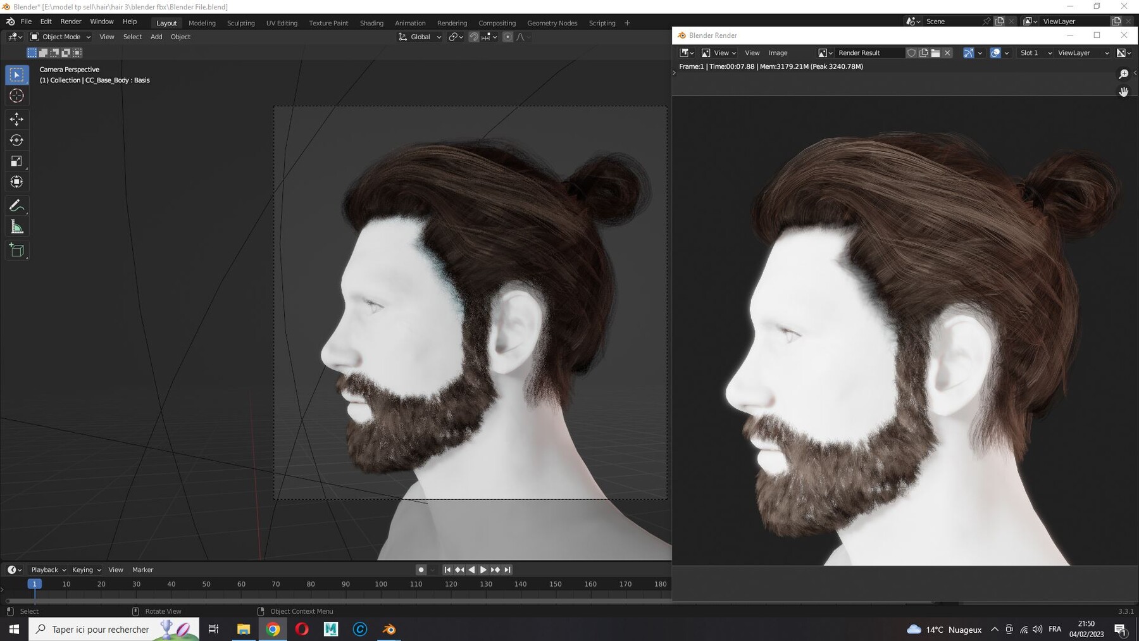1139x641 pixels.
Task: Open Keying dropdown in timeline
Action: tap(87, 570)
